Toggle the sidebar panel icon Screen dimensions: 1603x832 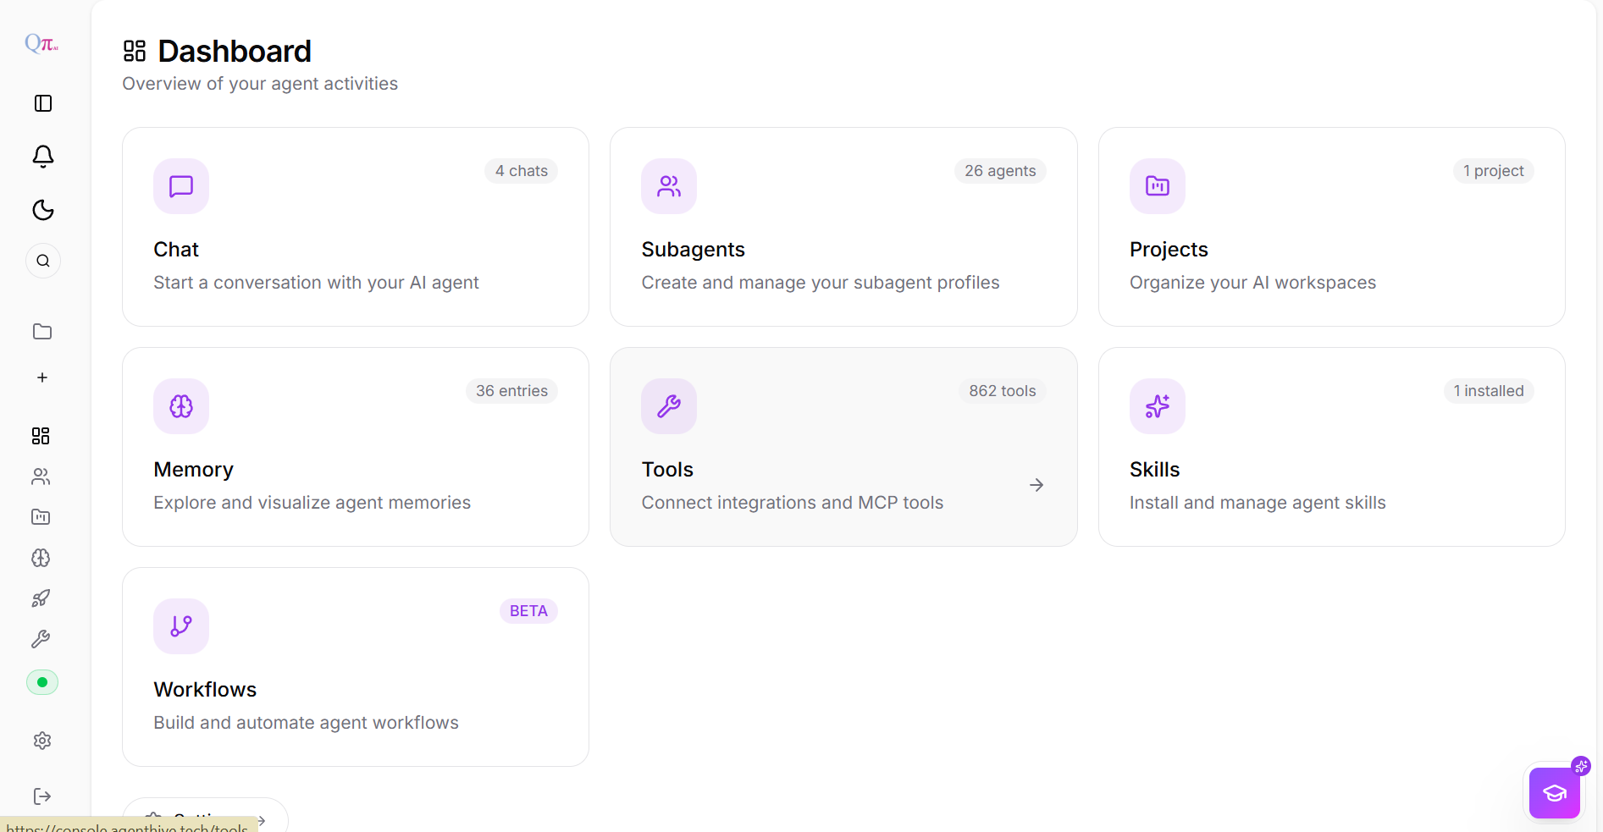tap(43, 103)
